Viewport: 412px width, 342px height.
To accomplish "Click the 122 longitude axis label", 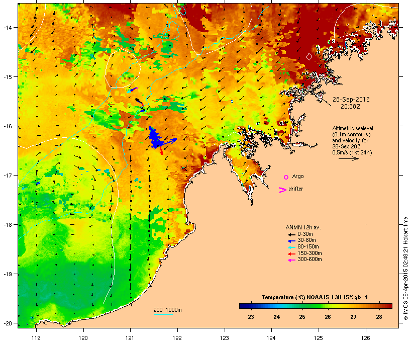I will click(x=177, y=338).
